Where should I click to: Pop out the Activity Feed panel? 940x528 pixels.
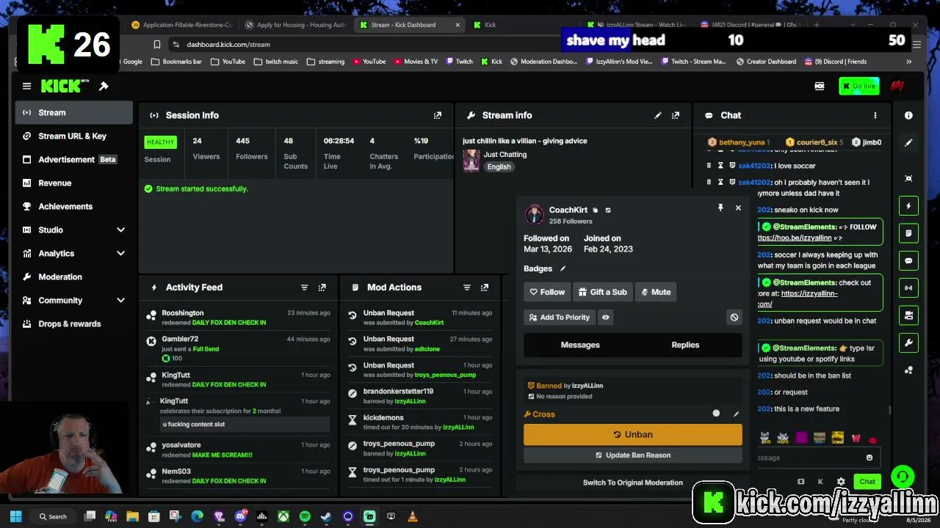[x=322, y=287]
